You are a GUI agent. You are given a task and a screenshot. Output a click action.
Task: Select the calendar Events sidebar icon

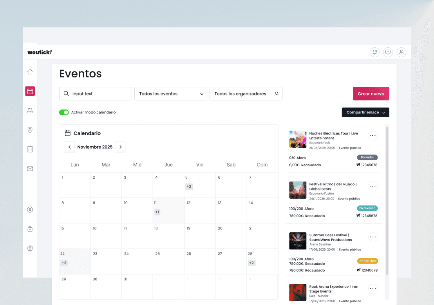(30, 91)
